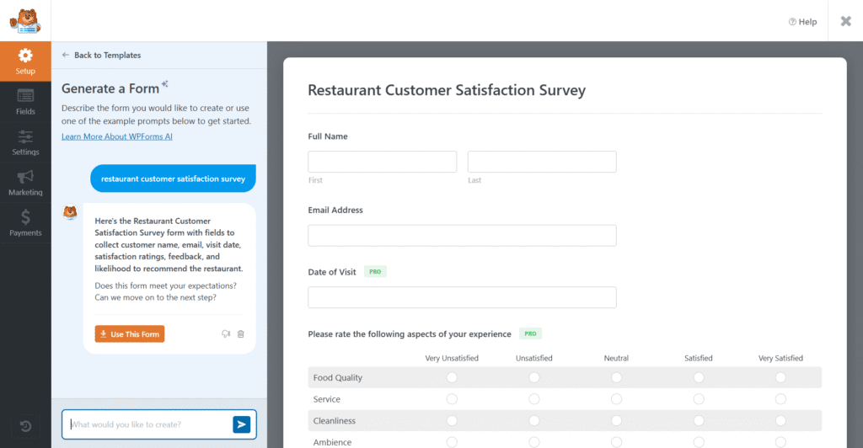This screenshot has width=863, height=448.
Task: Open the revisions history icon
Action: coord(25,426)
